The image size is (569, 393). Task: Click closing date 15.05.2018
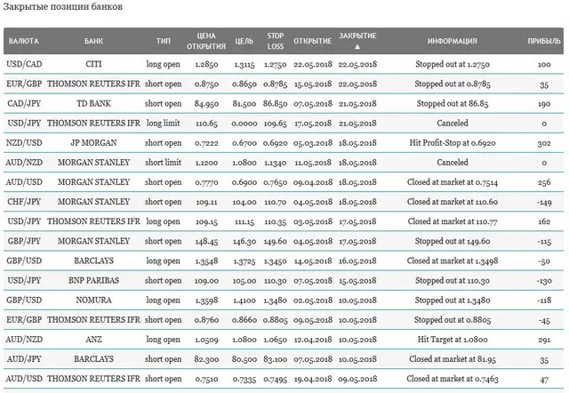tap(357, 280)
